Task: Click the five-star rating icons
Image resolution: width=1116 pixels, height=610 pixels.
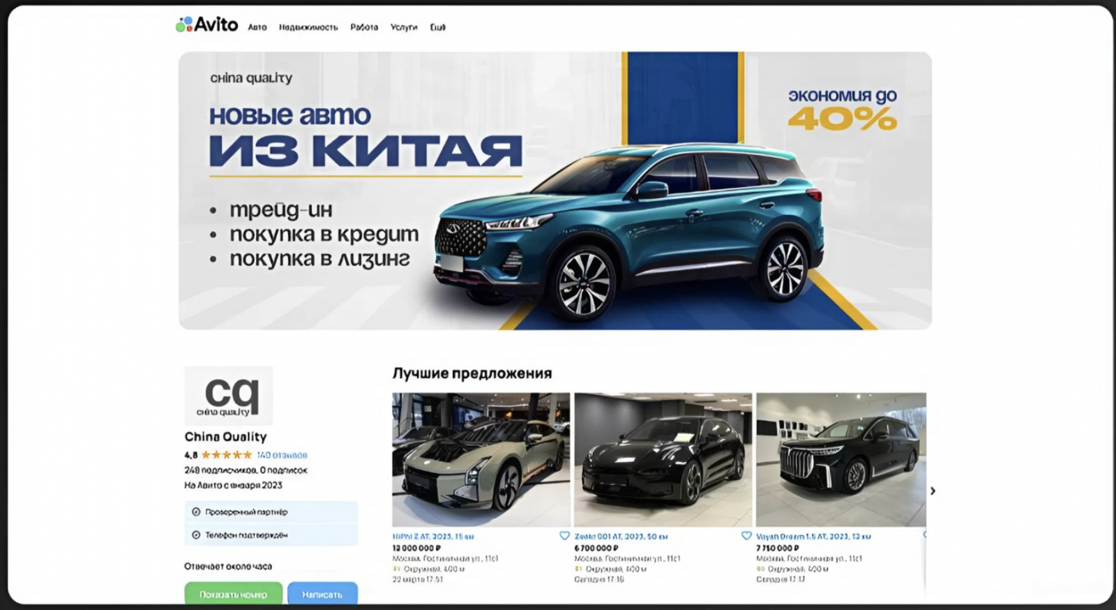Action: coord(227,455)
